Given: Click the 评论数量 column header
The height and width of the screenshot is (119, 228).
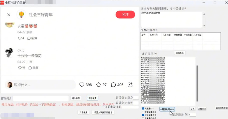Looking at the screenshot, I should tap(188, 35).
